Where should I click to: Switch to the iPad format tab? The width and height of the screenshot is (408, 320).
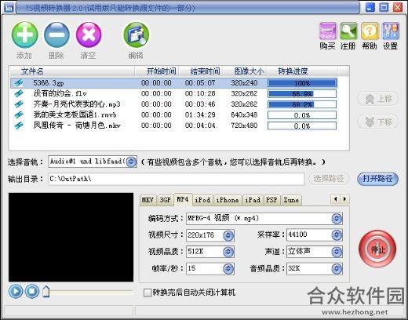(253, 200)
